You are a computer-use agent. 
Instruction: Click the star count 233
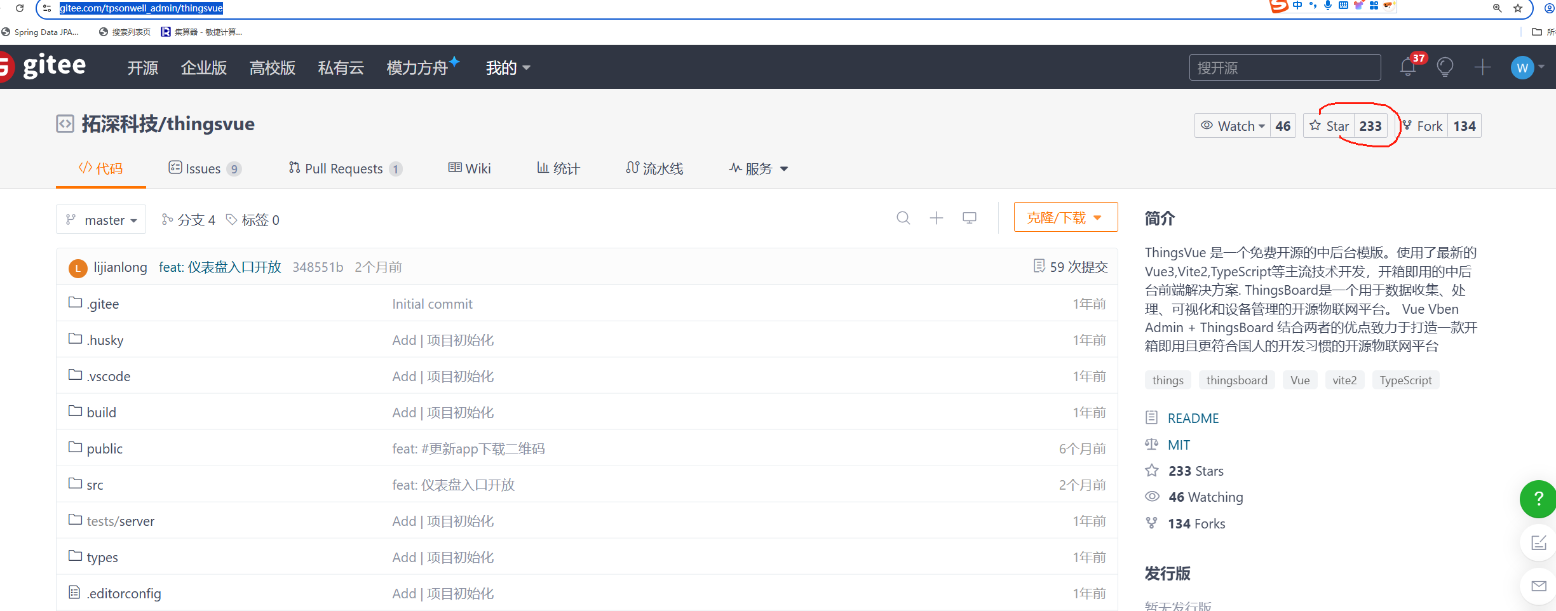1370,126
